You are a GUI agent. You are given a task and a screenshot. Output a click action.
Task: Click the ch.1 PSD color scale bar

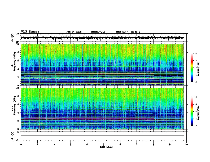(192, 68)
